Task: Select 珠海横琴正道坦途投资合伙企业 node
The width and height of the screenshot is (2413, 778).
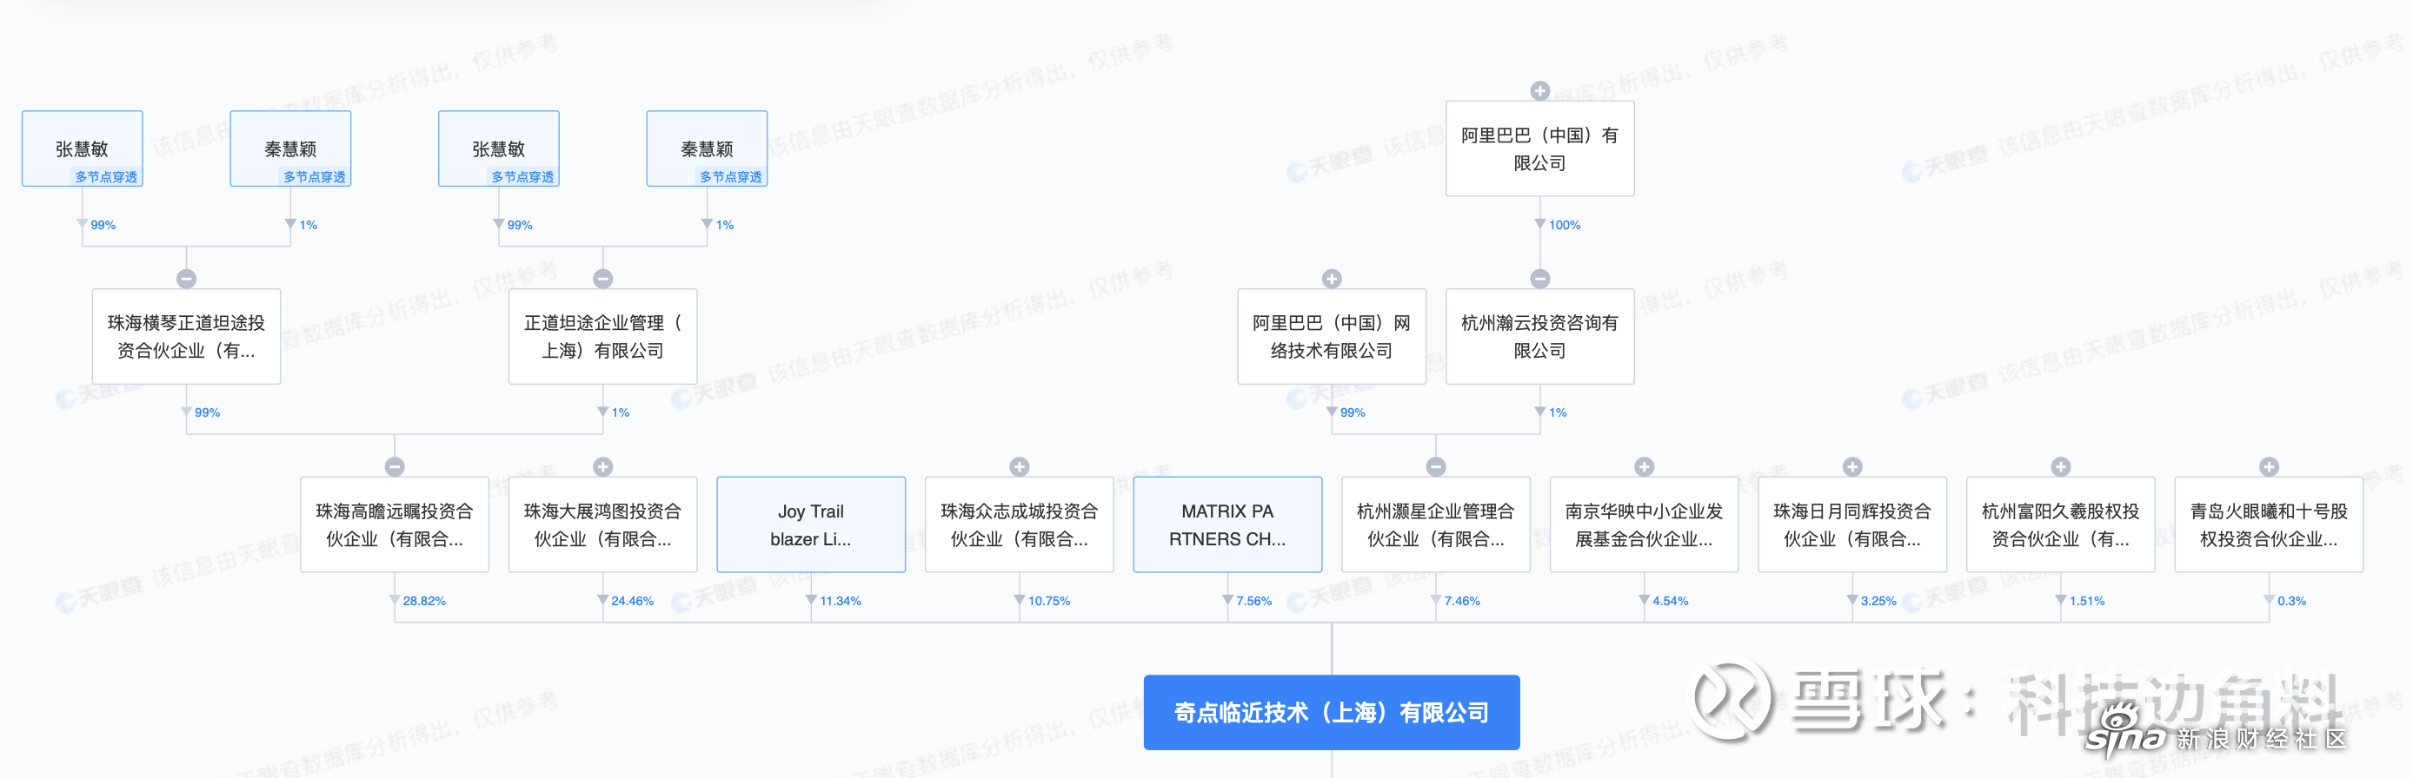Action: point(186,336)
